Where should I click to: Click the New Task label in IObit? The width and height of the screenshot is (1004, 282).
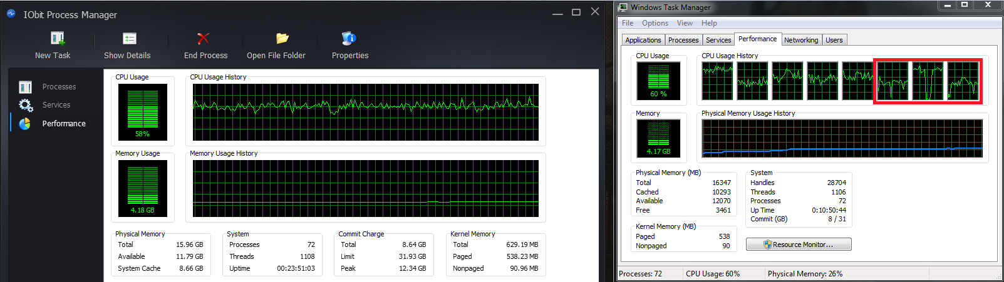(x=53, y=56)
